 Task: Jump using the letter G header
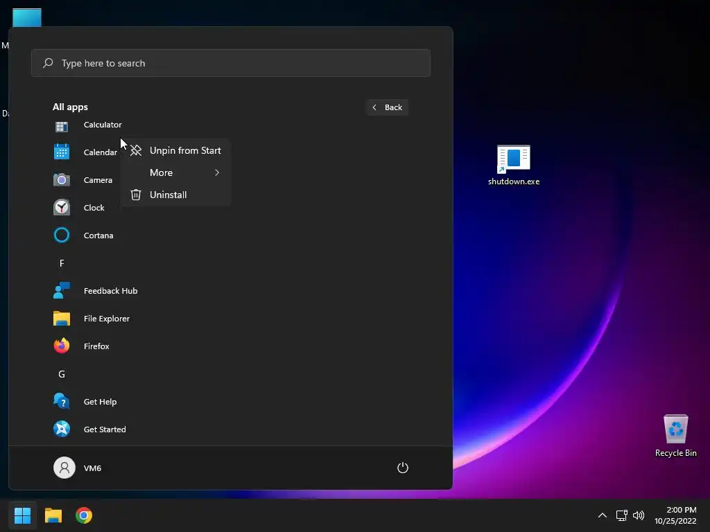pyautogui.click(x=62, y=374)
